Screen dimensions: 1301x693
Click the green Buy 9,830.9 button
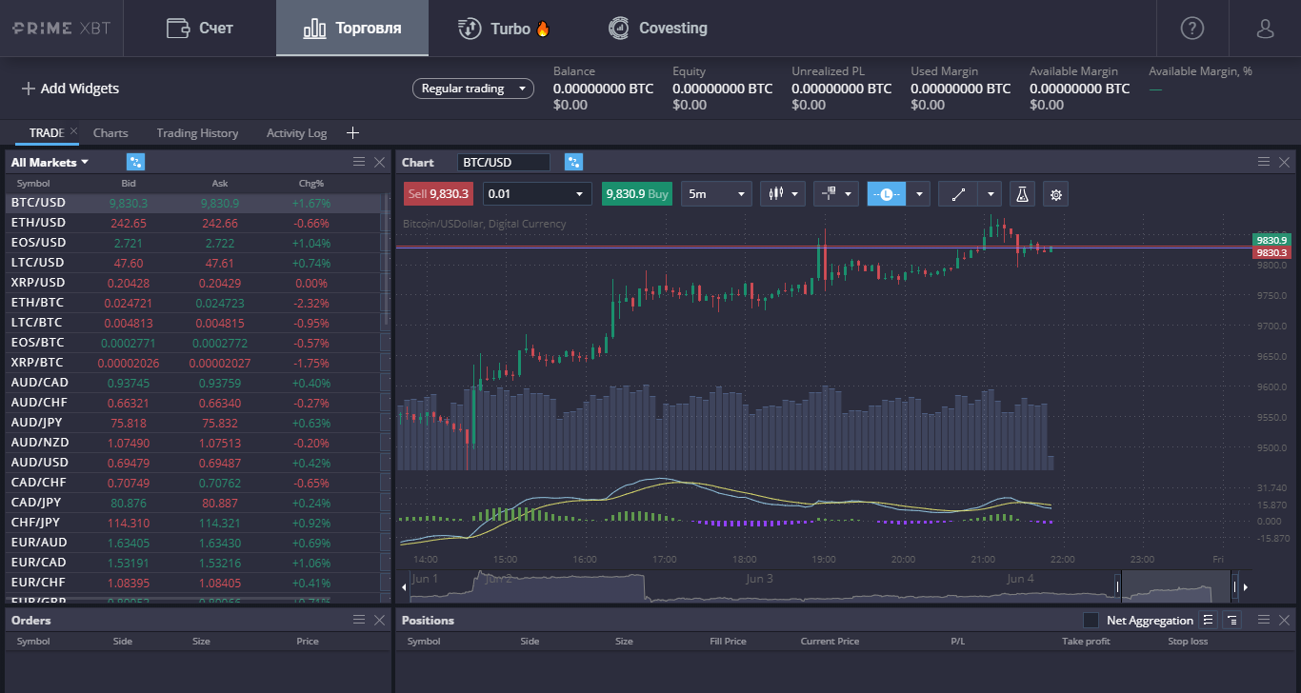tap(636, 194)
